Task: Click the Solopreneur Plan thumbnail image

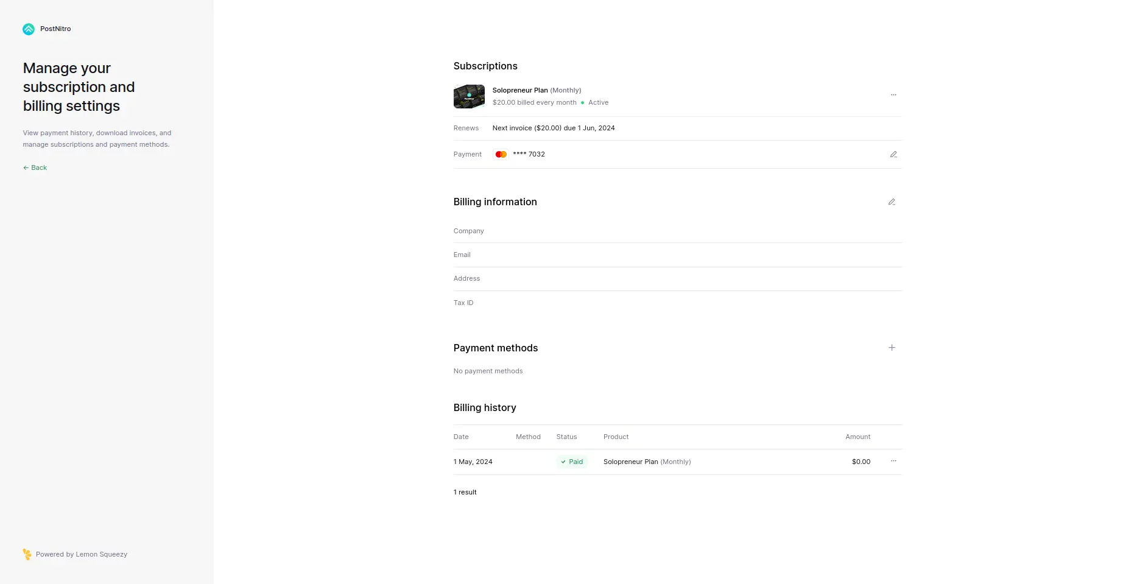Action: tap(468, 96)
